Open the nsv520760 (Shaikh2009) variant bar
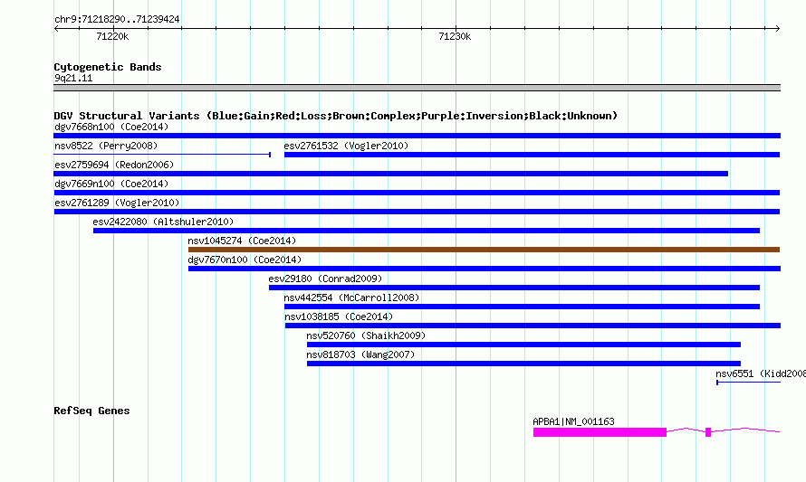Viewport: 806px width, 482px height. tap(523, 345)
